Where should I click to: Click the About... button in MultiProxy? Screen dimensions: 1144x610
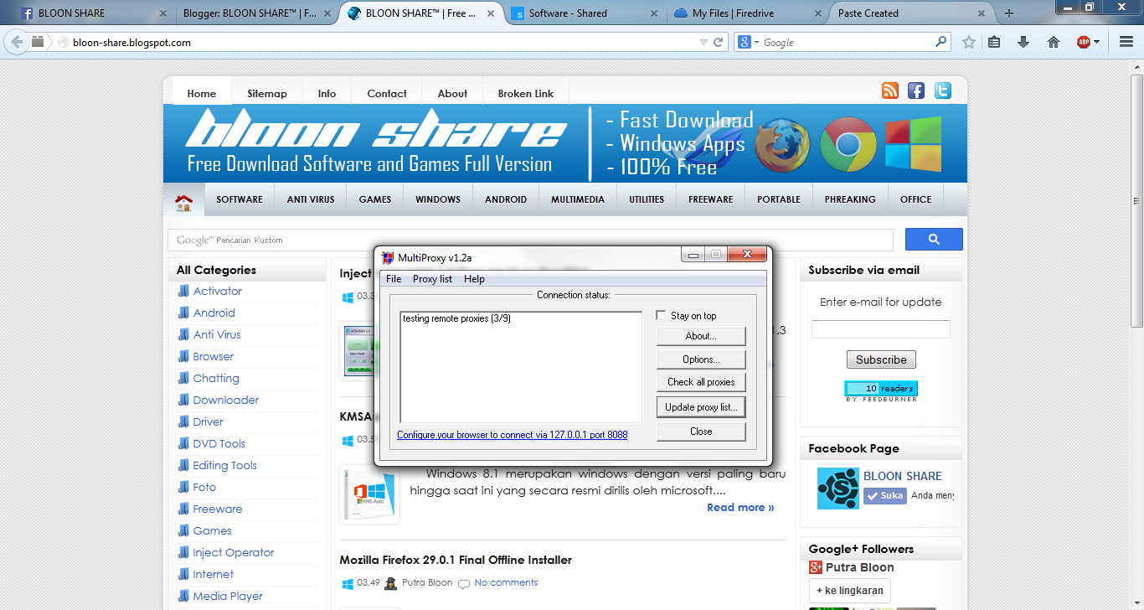[x=701, y=336]
